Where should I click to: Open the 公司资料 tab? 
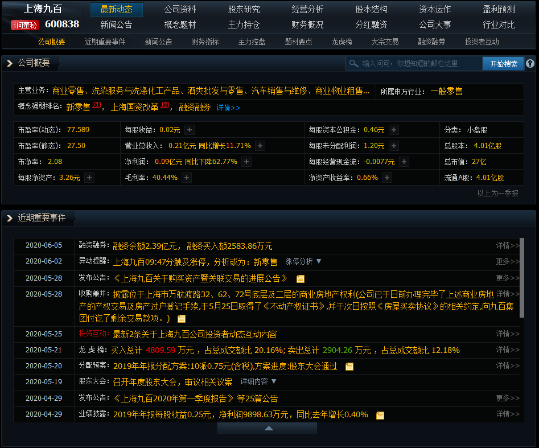(180, 9)
